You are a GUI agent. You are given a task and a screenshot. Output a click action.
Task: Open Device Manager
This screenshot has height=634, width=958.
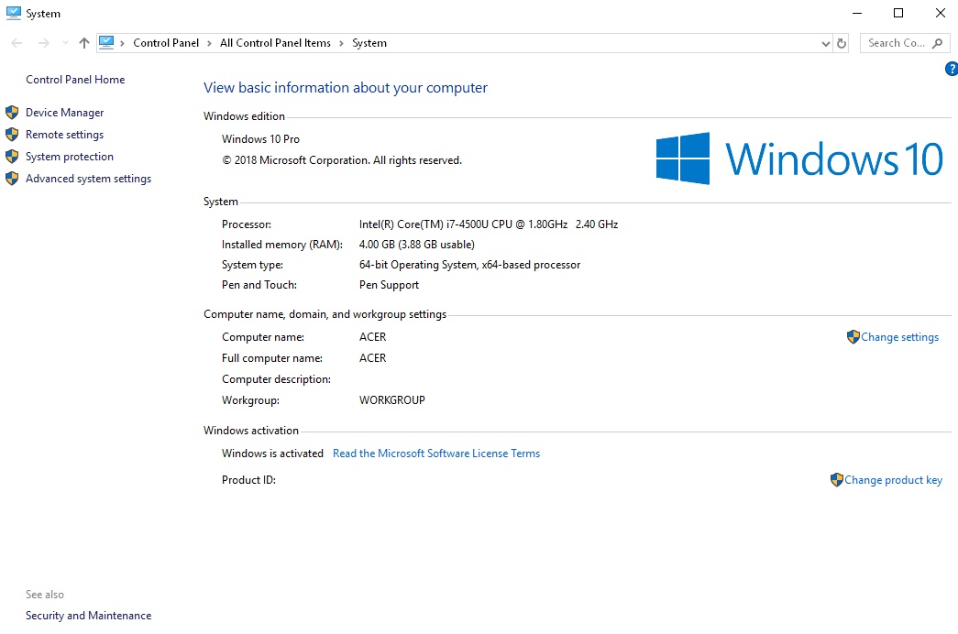(65, 113)
